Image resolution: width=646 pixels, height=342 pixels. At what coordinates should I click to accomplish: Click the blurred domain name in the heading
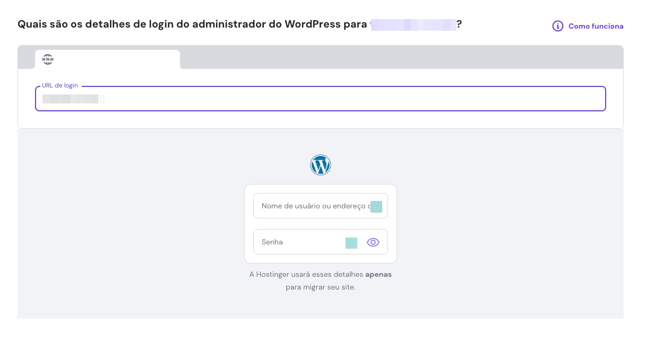(x=414, y=24)
